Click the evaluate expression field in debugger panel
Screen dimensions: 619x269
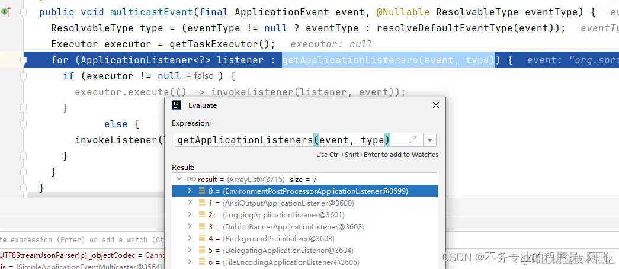click(82, 240)
